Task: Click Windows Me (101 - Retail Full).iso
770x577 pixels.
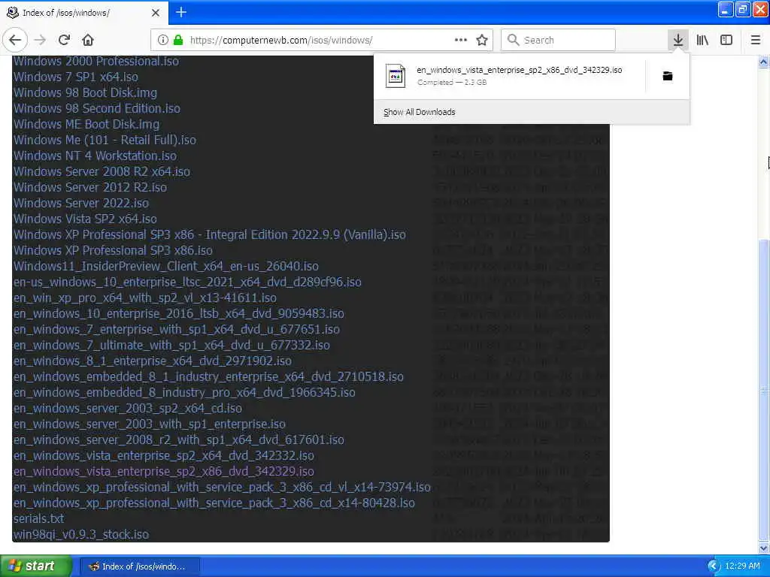Action: (105, 140)
